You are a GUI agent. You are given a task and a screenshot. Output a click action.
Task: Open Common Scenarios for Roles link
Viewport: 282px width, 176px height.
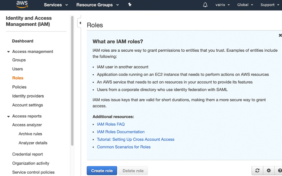[x=124, y=147]
